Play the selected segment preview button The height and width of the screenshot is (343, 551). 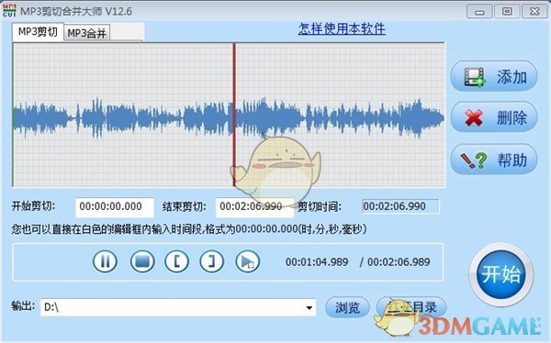(x=247, y=261)
